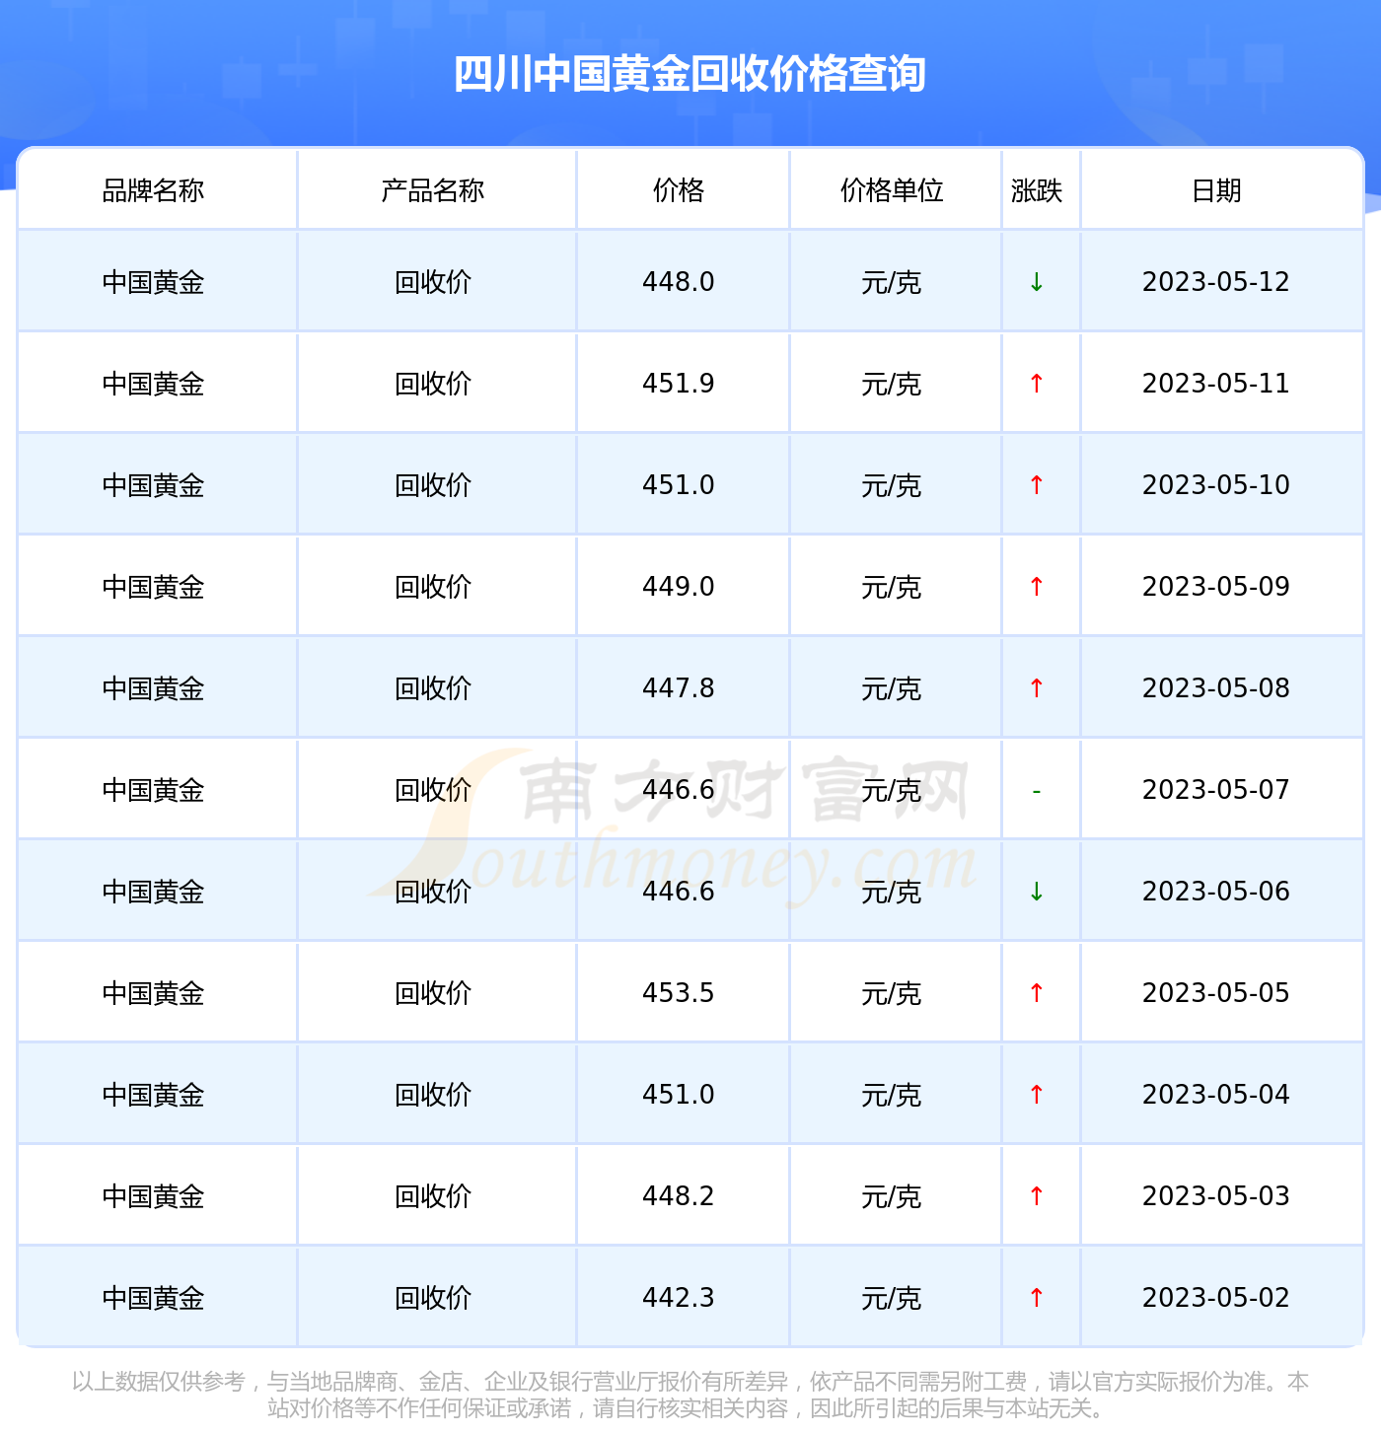Select the date 2023-05-05
This screenshot has height=1435, width=1381.
click(1216, 993)
